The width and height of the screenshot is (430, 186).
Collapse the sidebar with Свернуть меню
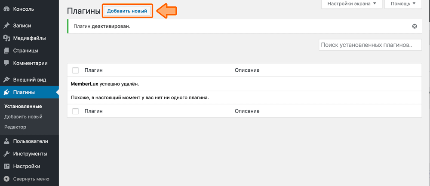pyautogui.click(x=26, y=179)
